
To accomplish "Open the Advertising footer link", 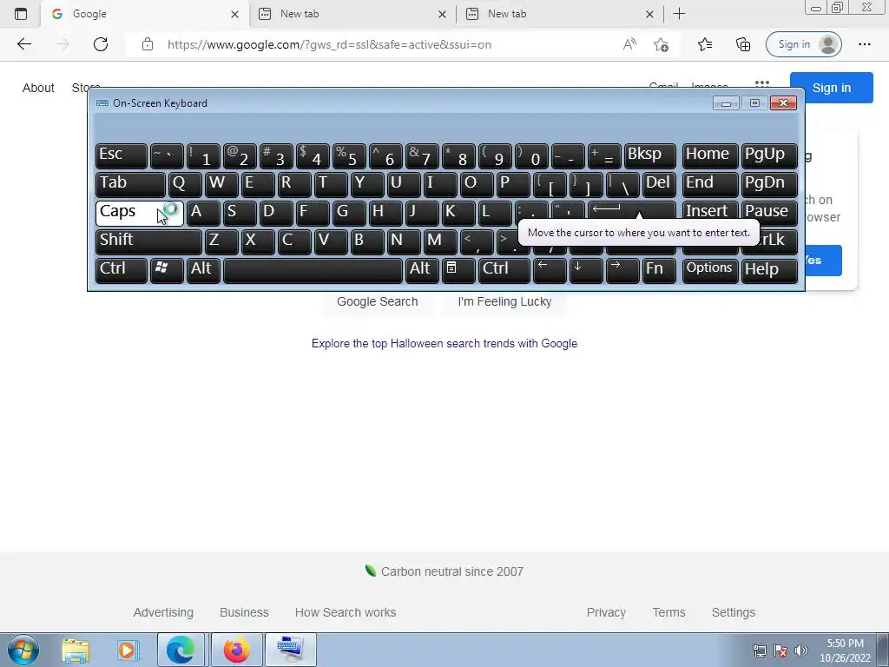I will tap(163, 612).
